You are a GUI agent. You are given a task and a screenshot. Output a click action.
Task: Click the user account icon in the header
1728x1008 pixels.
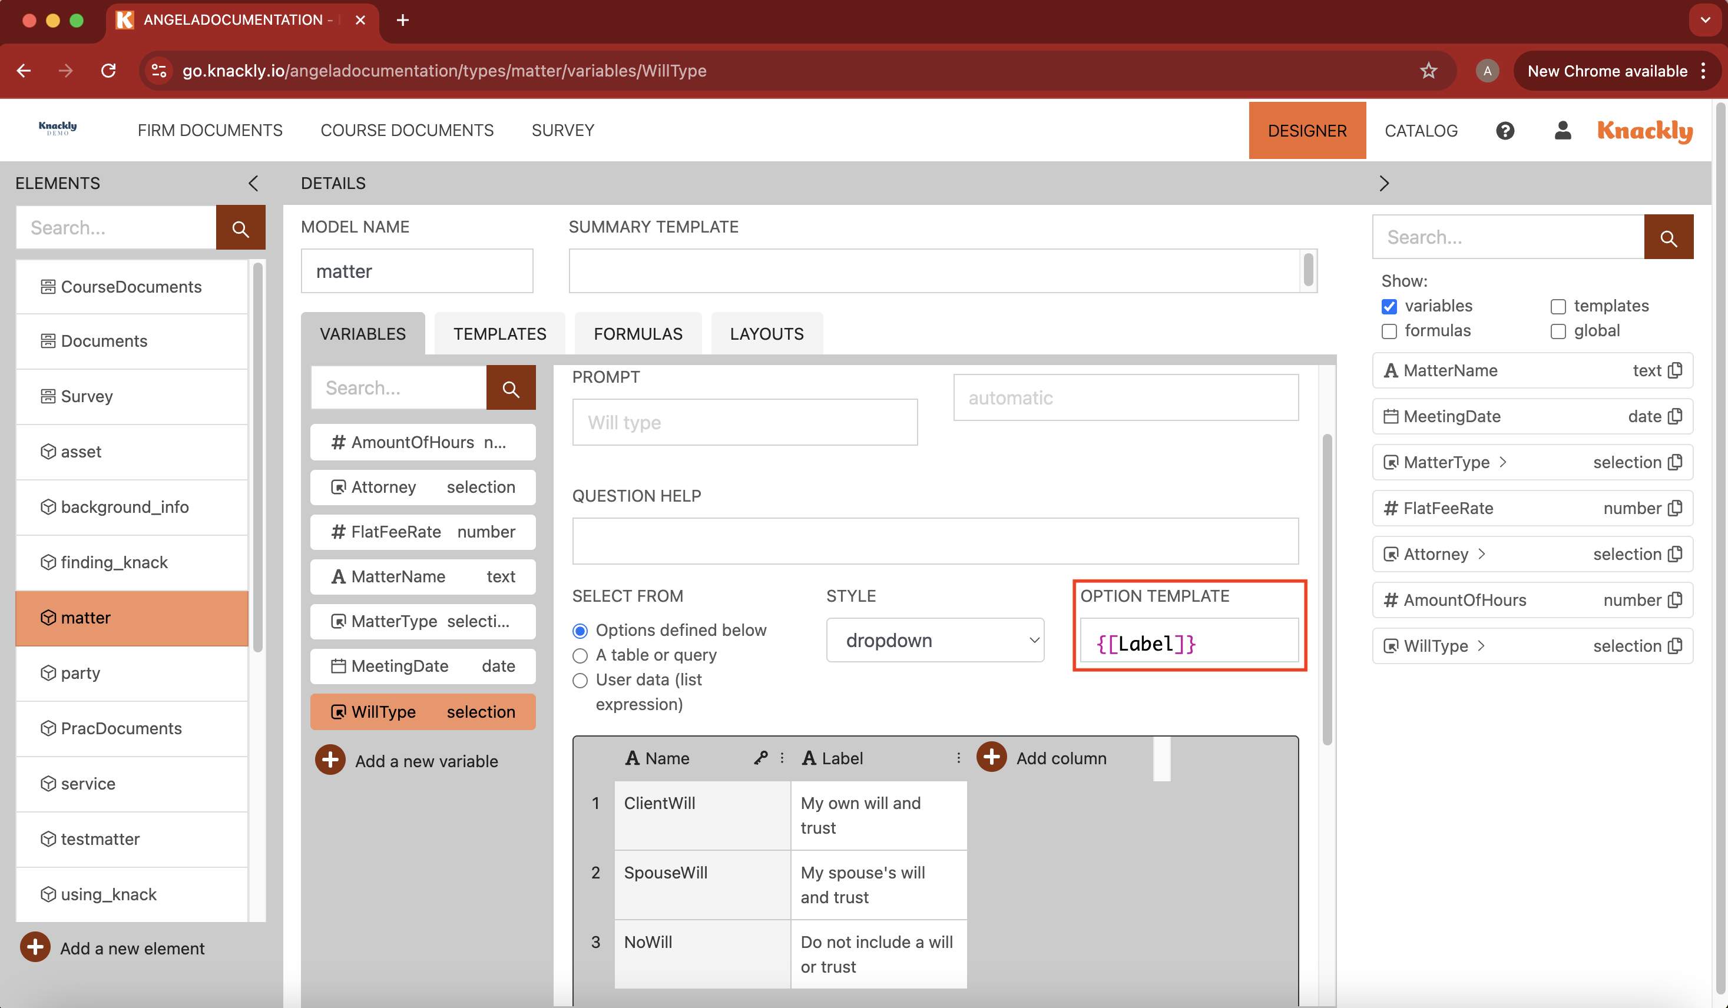click(x=1562, y=130)
